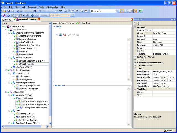Click the new topic icon in second toolbar
177x133 pixels.
pos(12,16)
